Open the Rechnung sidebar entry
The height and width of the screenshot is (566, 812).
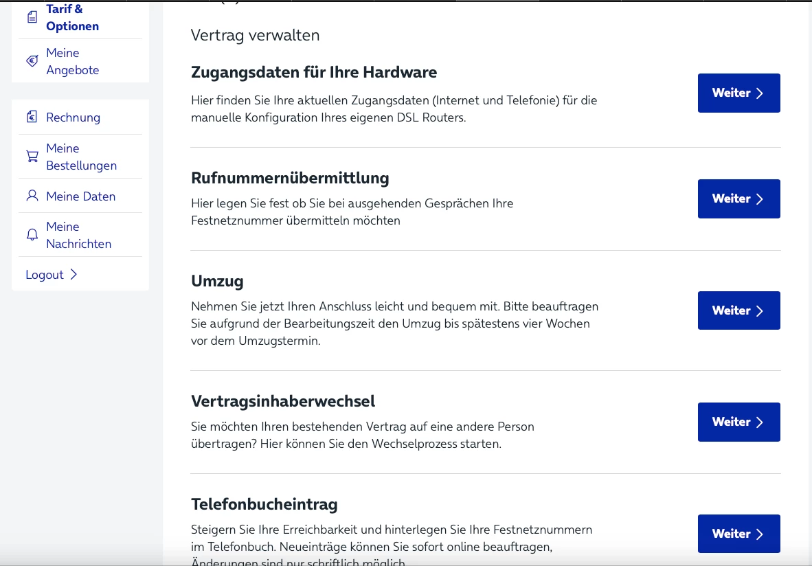[x=73, y=117]
